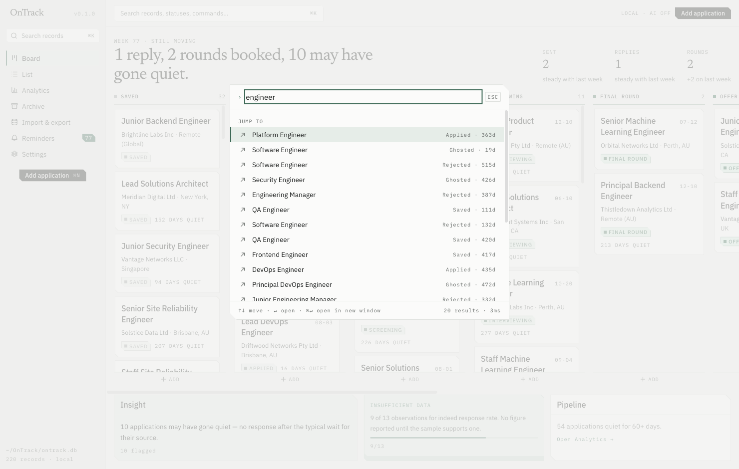Click the "10 flagged" text in Insight

pos(138,451)
